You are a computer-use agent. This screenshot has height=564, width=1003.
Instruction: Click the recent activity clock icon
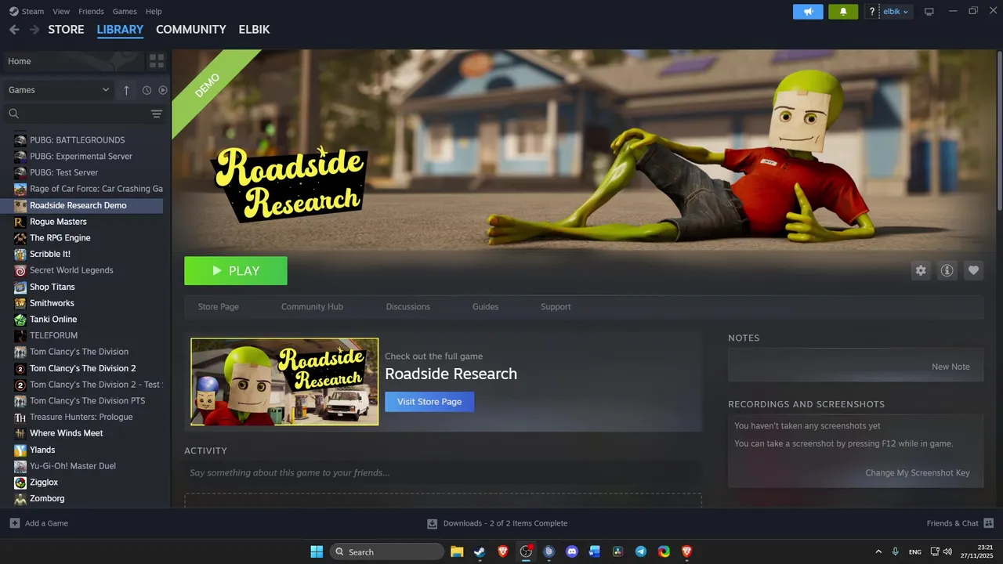(147, 90)
